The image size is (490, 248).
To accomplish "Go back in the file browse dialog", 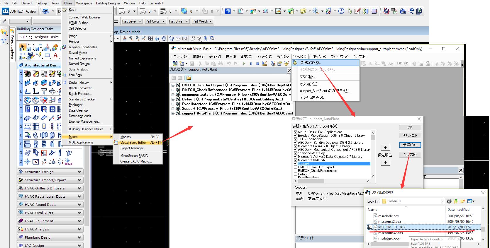I will point(449,201).
